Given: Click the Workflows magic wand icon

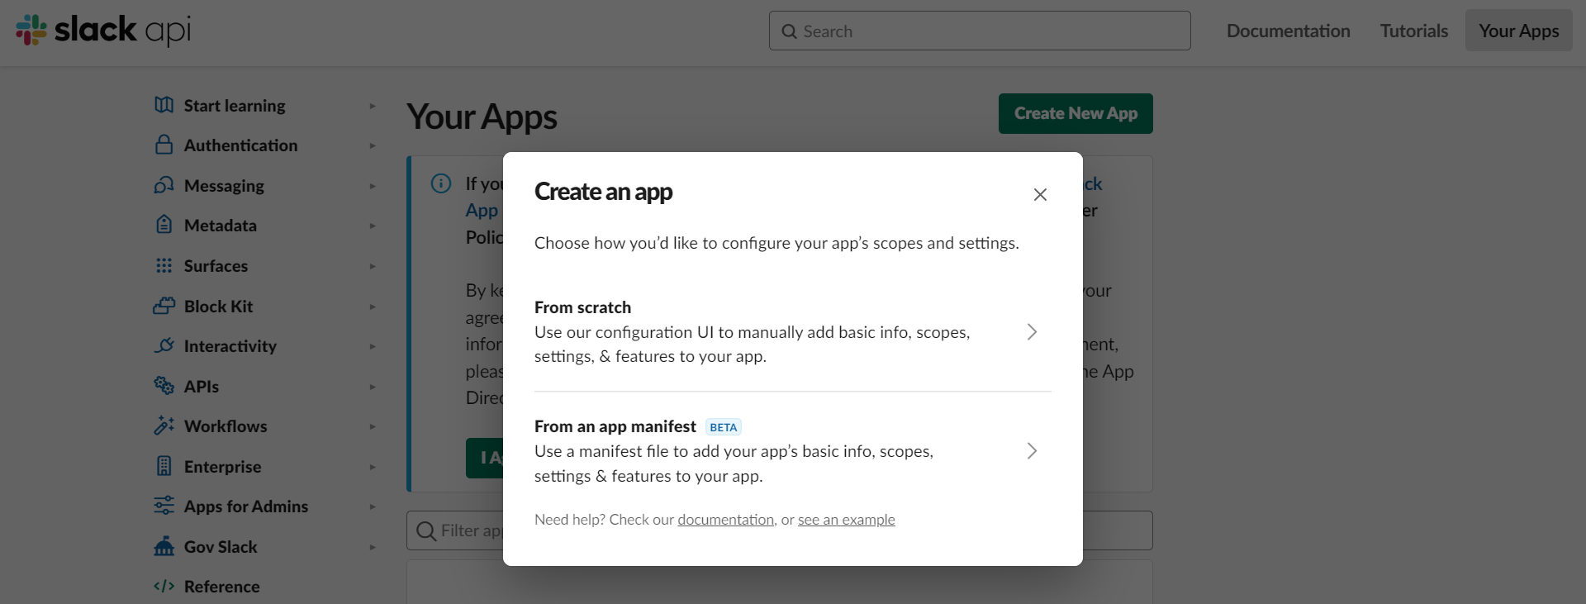Looking at the screenshot, I should point(164,426).
